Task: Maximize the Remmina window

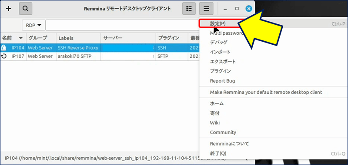Action: (237, 9)
